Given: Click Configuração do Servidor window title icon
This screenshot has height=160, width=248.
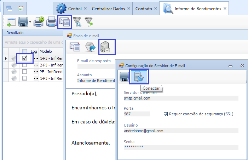Looking at the screenshot, I should (121, 65).
